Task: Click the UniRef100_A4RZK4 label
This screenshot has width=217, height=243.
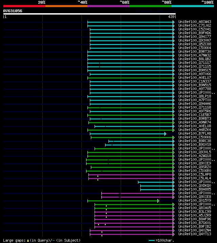Action: [195, 130]
